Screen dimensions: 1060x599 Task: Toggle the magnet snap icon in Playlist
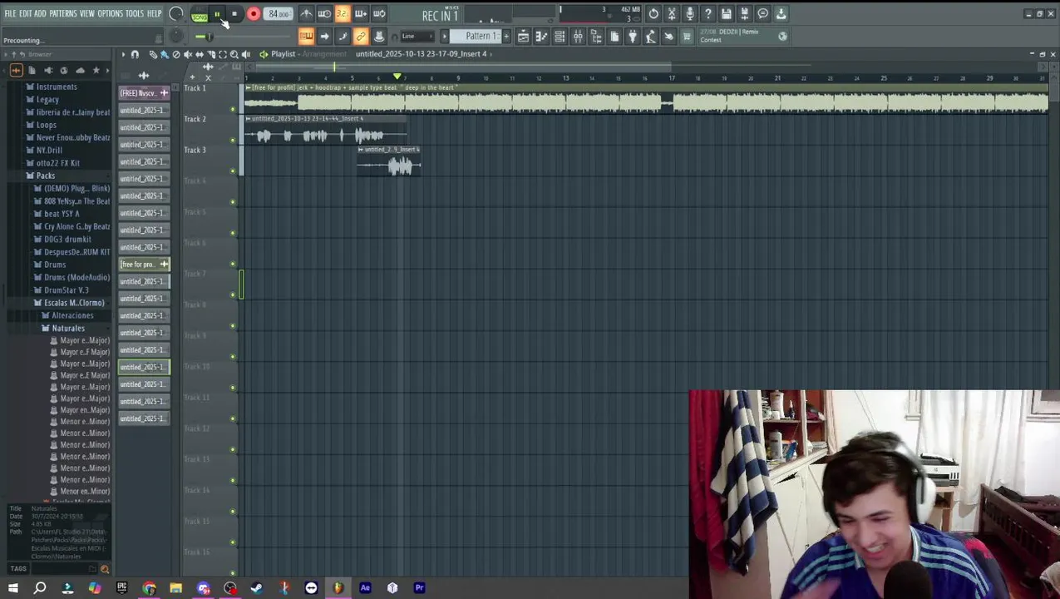(x=135, y=54)
